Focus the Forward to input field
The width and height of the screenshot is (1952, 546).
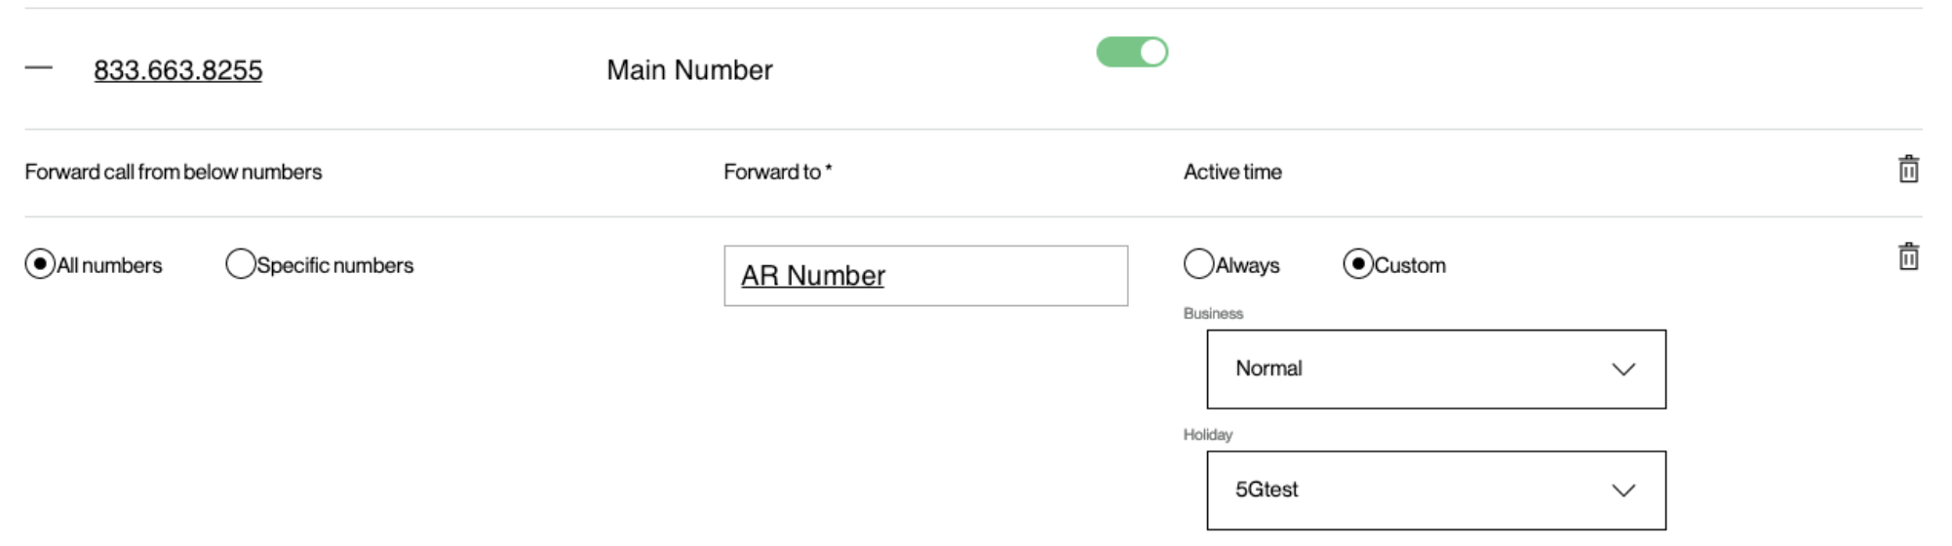(x=926, y=276)
